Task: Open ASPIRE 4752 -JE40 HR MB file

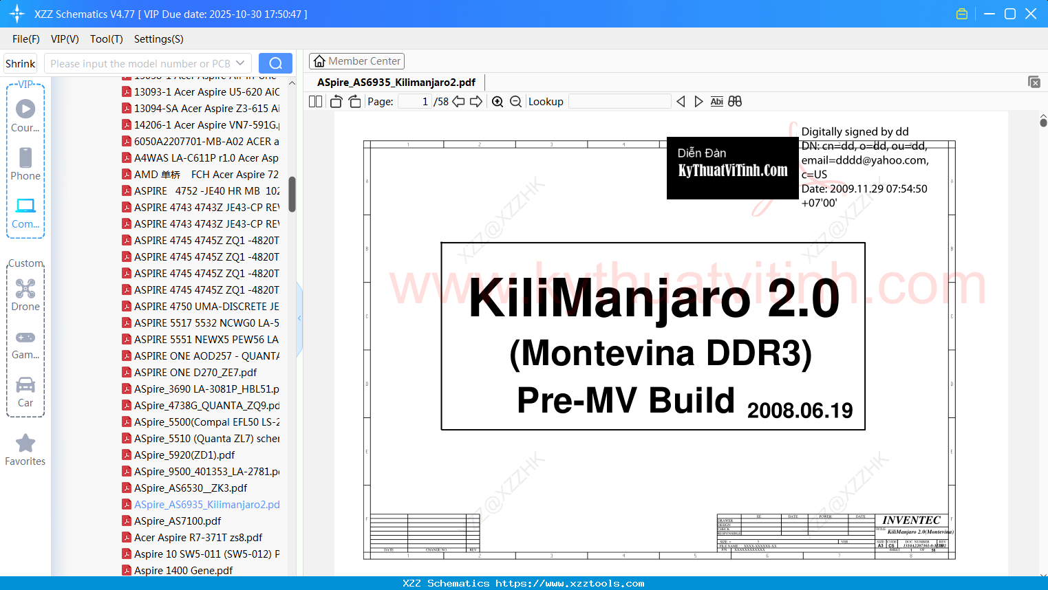Action: tap(201, 190)
